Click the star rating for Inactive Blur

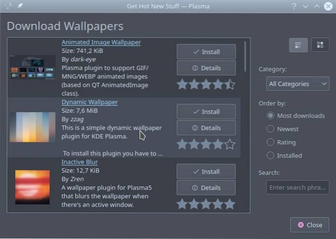206,204
